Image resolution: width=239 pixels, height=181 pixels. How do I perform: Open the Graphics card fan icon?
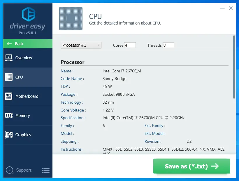9,135
